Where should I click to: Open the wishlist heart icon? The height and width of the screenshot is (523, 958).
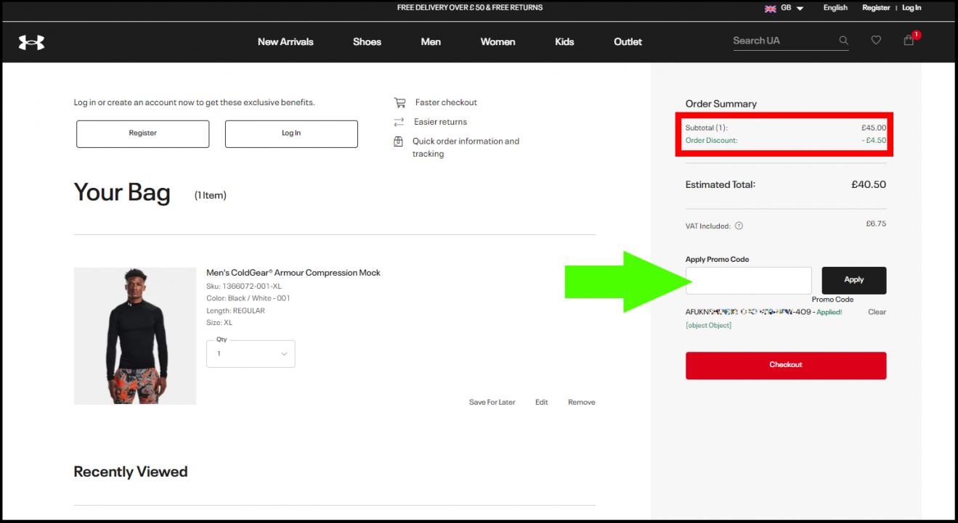pyautogui.click(x=876, y=40)
